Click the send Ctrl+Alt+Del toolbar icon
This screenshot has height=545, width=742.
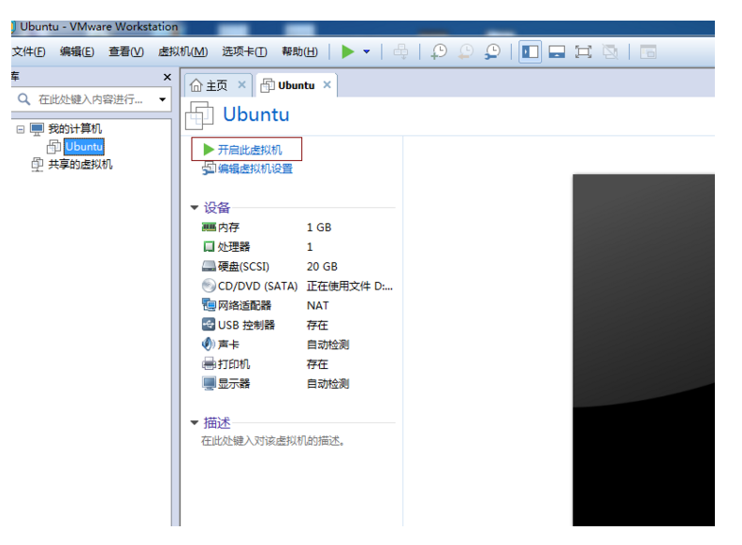tap(400, 52)
